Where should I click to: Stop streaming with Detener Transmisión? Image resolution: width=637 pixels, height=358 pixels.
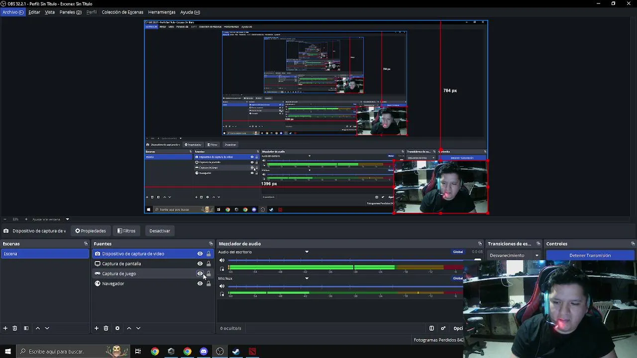pos(590,256)
